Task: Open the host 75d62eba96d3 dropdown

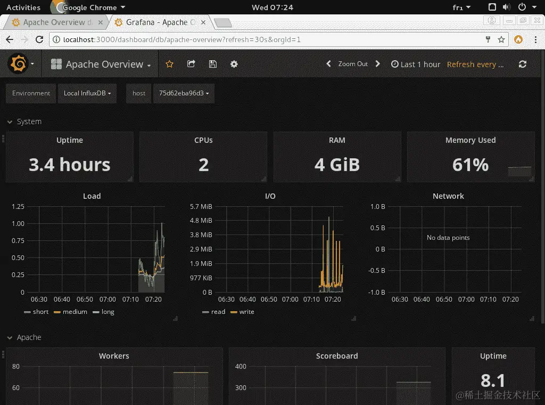Action: click(184, 93)
